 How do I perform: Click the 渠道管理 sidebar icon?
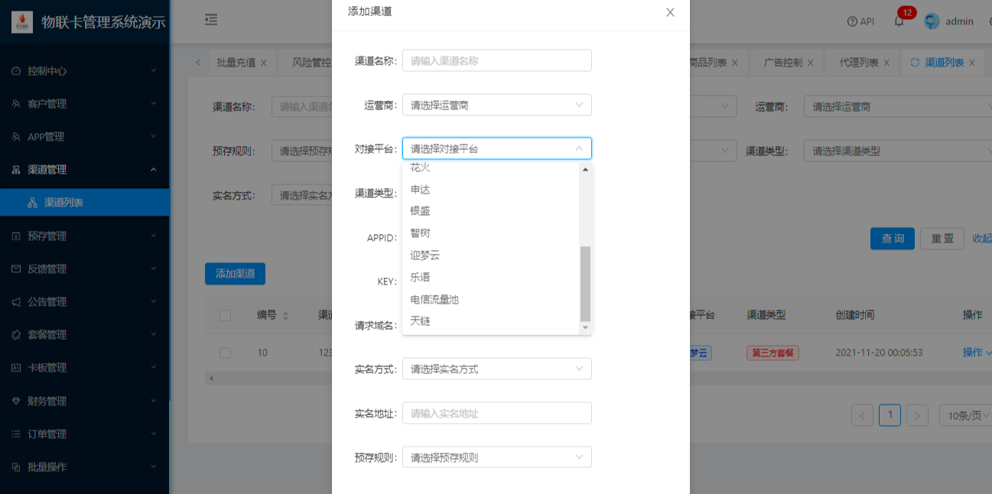16,170
